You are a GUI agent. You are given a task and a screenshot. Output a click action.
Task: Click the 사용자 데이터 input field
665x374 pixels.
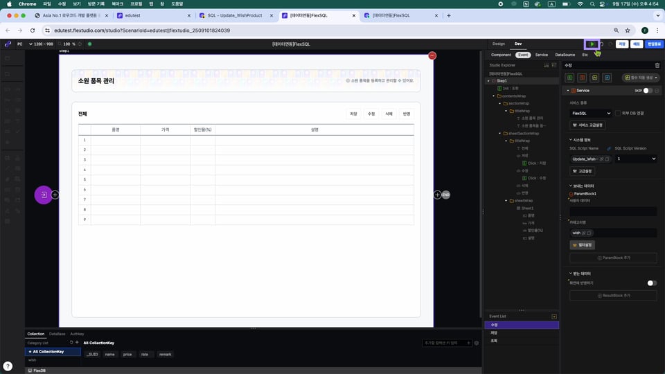click(x=613, y=211)
